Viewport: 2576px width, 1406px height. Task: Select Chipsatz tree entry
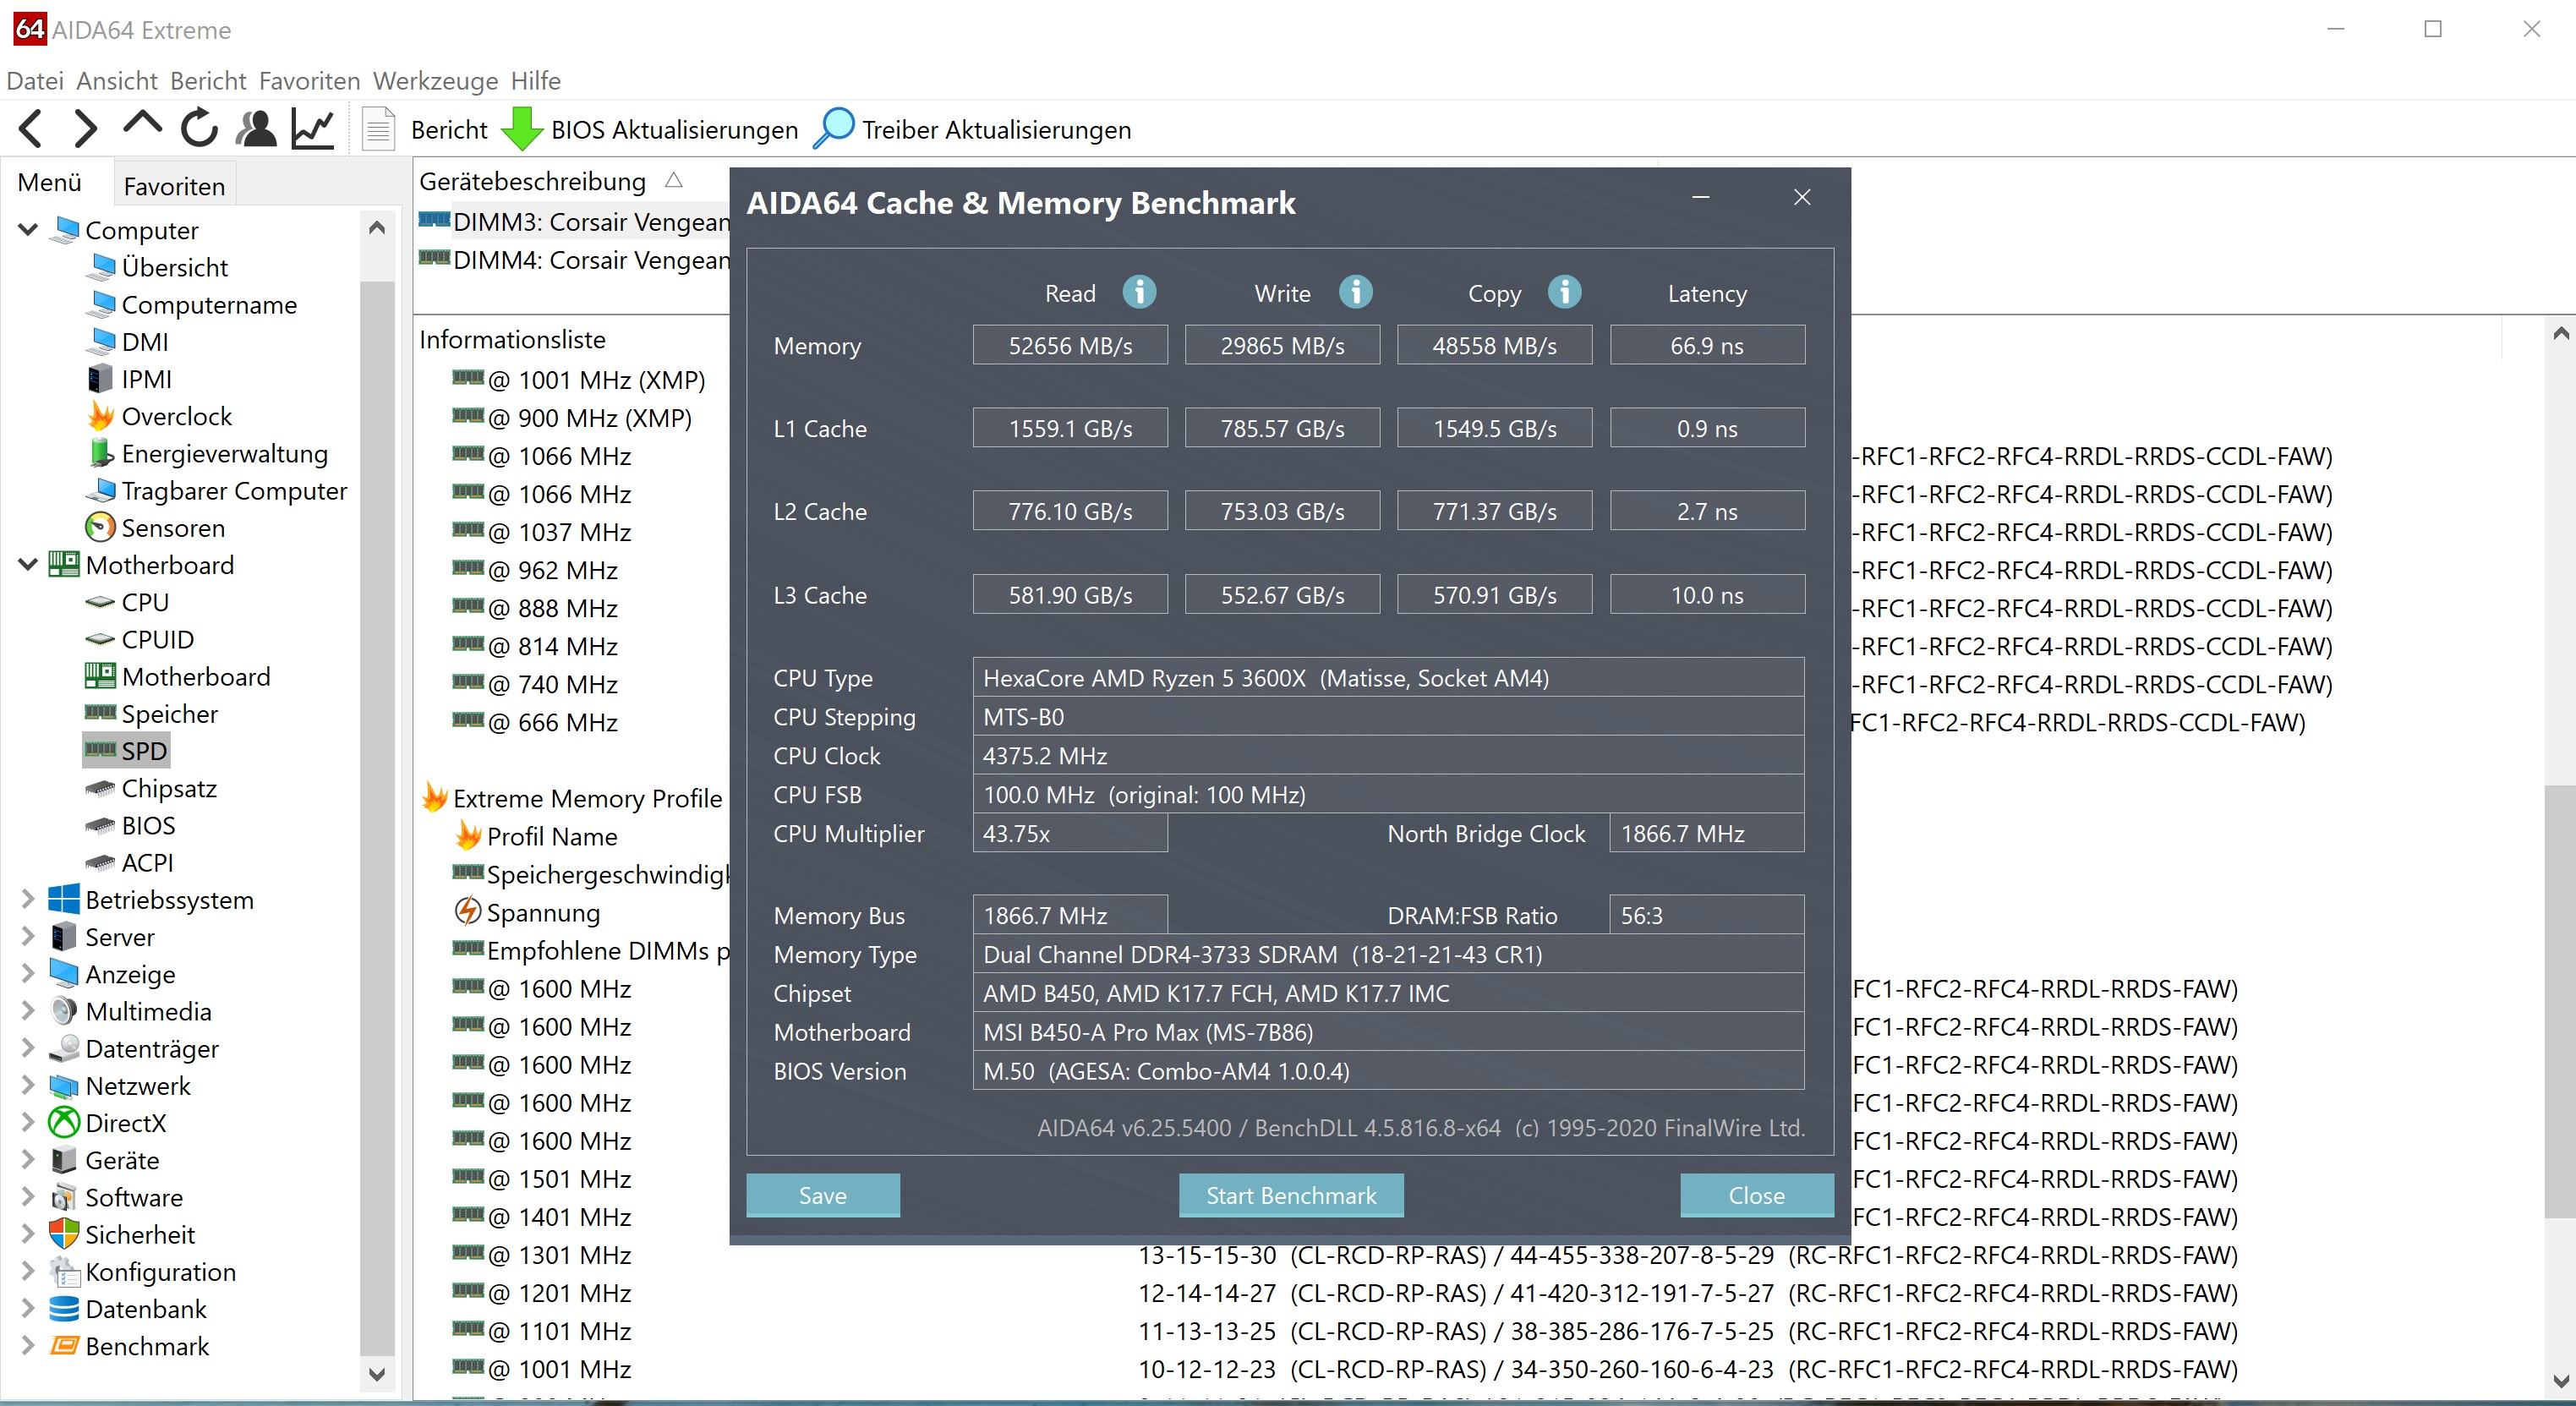click(151, 788)
